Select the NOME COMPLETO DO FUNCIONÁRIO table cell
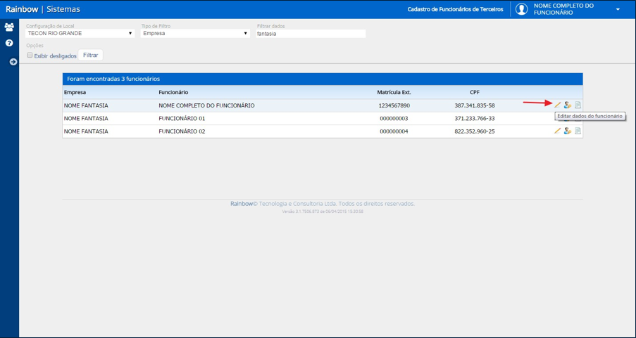 (x=206, y=105)
